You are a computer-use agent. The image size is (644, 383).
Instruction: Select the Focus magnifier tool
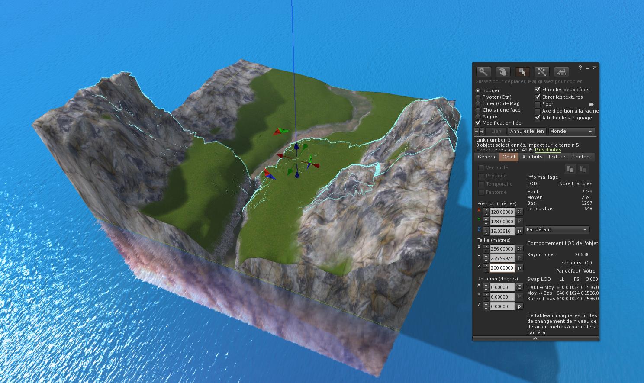click(483, 72)
